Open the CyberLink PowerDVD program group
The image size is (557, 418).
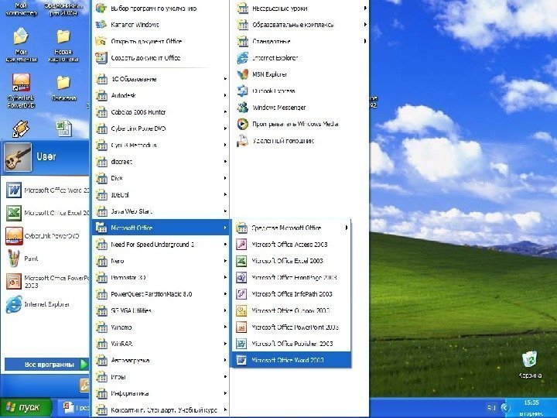pyautogui.click(x=161, y=128)
